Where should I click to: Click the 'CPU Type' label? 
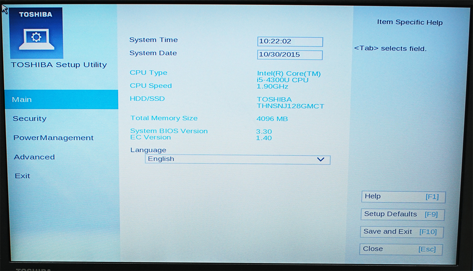click(x=148, y=73)
